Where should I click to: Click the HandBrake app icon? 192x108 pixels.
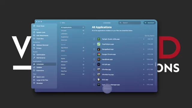tap(99, 59)
